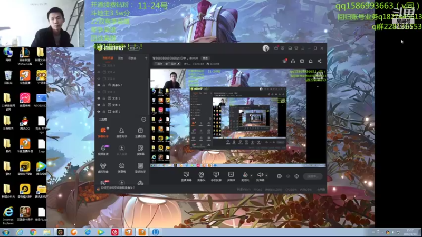Add 手机投屏 phone mirroring source

(x=216, y=176)
